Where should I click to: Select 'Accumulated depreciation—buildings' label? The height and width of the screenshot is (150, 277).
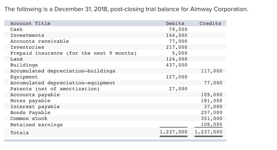coord(63,71)
